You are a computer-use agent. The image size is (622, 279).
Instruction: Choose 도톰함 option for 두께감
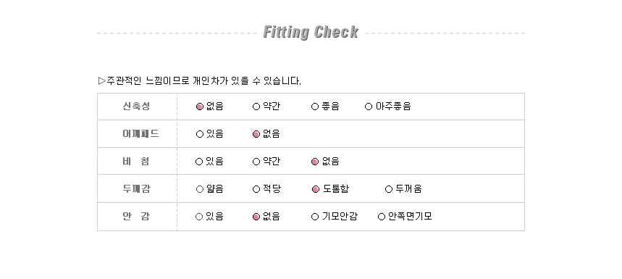coord(316,189)
